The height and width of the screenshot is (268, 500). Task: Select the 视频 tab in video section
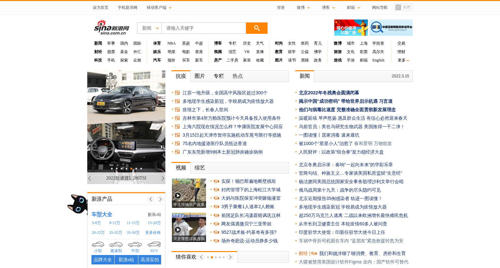pos(181,168)
